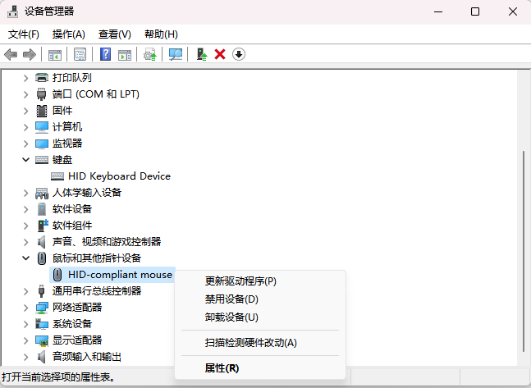Click the red X Uninstall device icon
This screenshot has width=531, height=388.
pos(220,54)
